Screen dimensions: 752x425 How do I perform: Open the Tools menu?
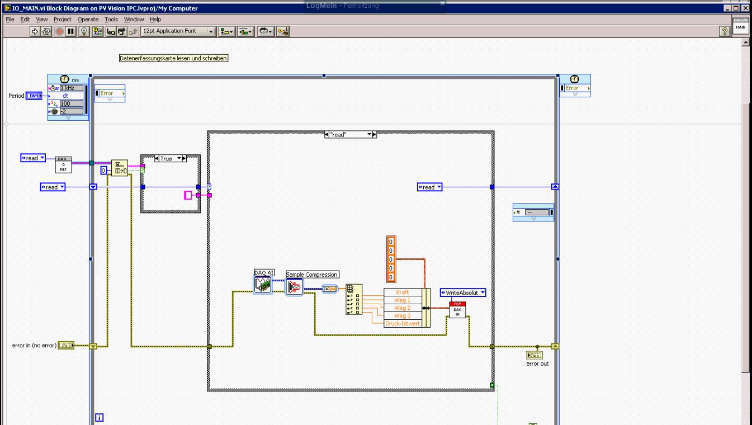(x=111, y=20)
